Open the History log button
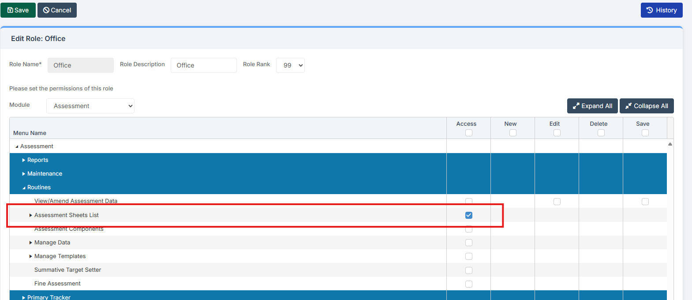Viewport: 692px width, 300px height. pyautogui.click(x=661, y=10)
